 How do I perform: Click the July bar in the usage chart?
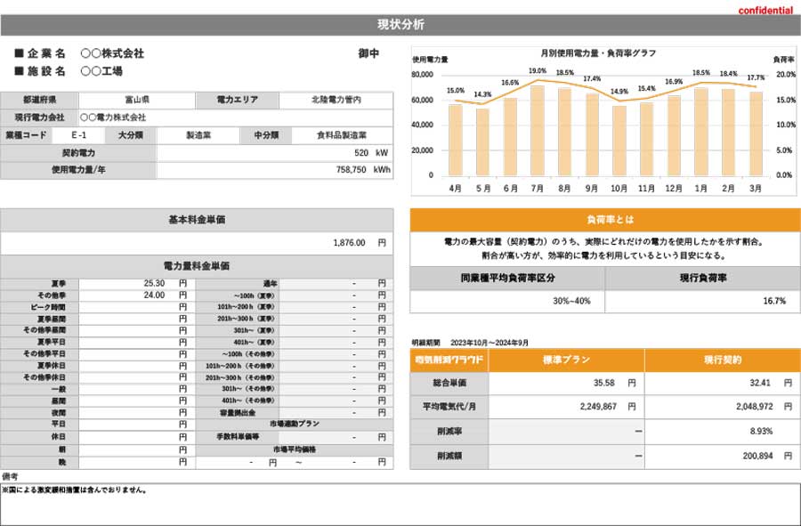pyautogui.click(x=536, y=129)
